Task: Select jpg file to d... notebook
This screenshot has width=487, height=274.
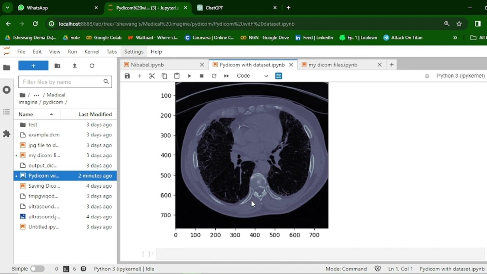Action: click(65, 145)
